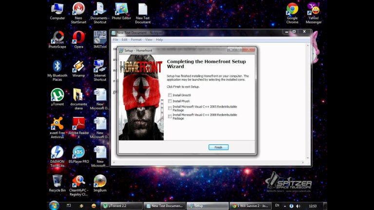Open Notepad Edit menu

click(x=125, y=40)
